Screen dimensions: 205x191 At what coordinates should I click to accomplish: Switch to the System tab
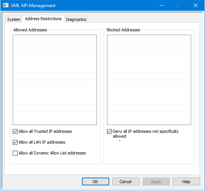pos(14,19)
